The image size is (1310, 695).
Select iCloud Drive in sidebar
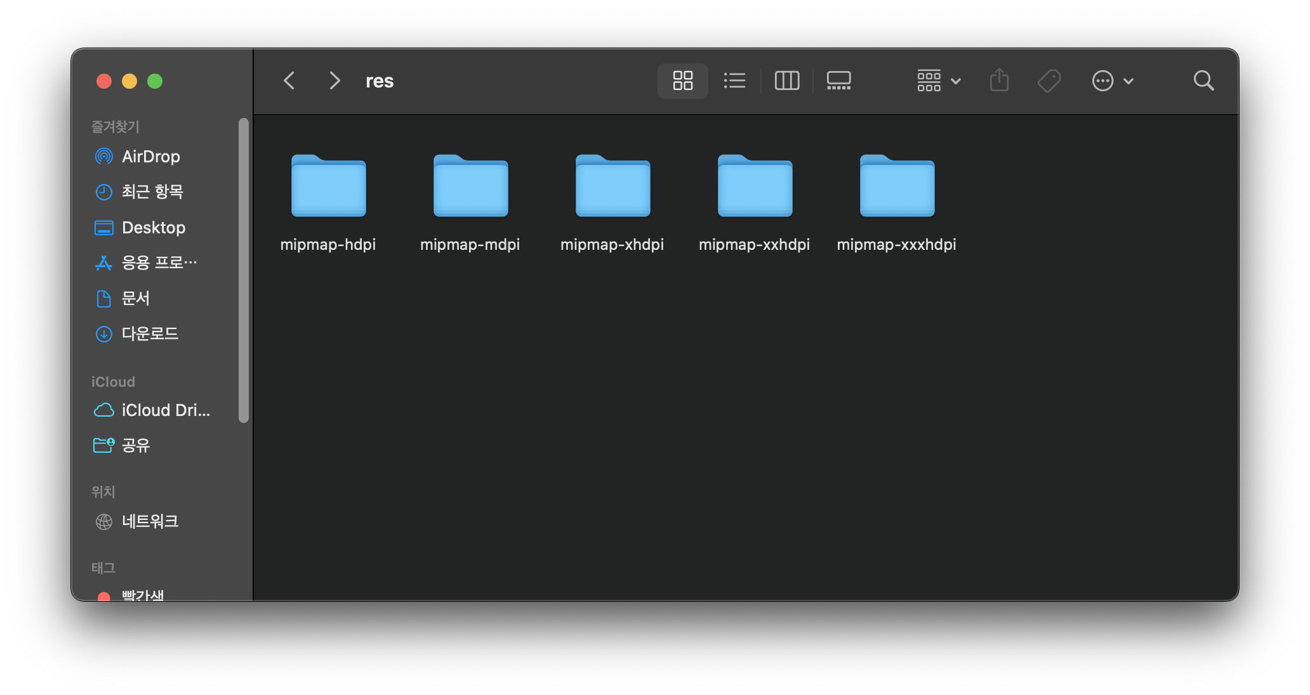165,410
